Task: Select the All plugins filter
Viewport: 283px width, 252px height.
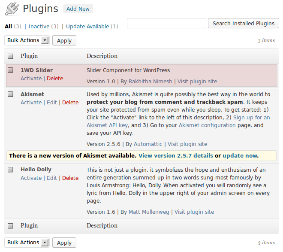Action: [8, 27]
